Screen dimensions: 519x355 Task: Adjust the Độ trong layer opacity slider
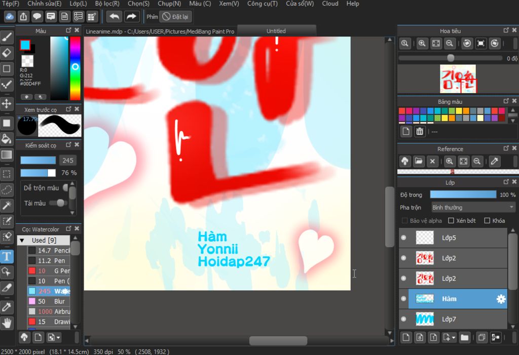tap(463, 194)
